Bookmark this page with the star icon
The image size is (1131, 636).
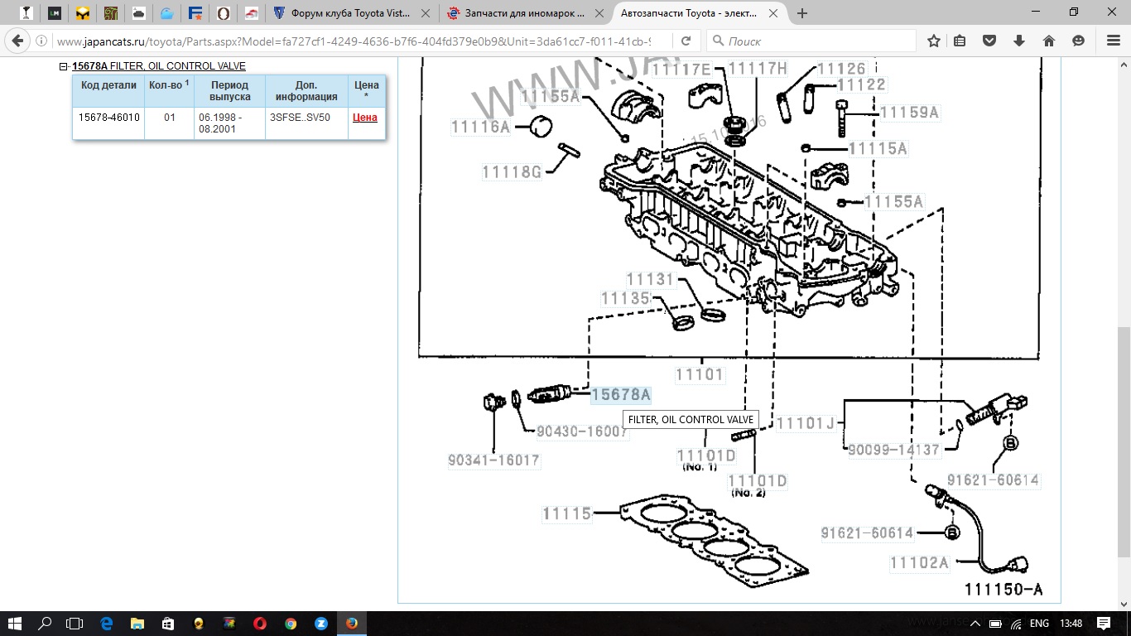[x=934, y=41]
